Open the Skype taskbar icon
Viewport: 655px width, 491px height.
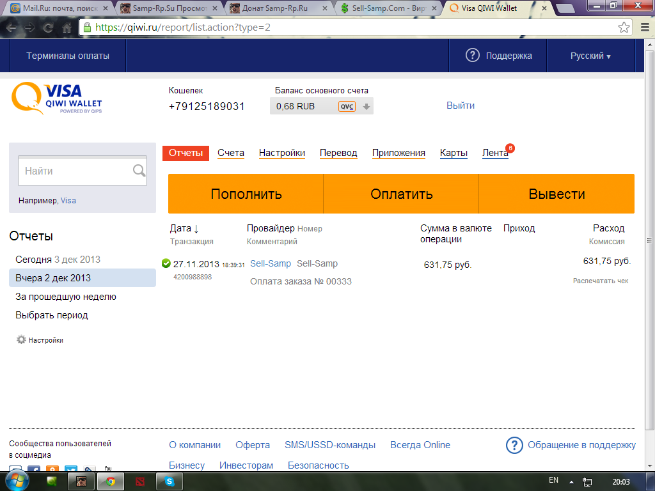tap(169, 481)
